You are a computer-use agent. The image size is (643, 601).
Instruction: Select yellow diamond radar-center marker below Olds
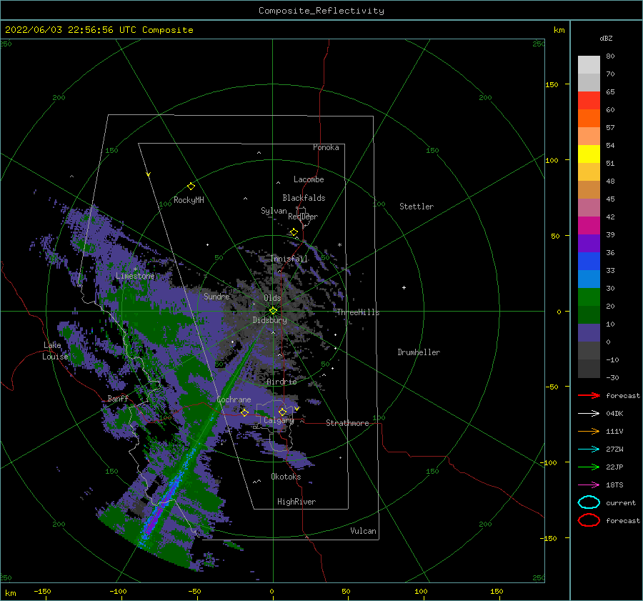point(273,311)
